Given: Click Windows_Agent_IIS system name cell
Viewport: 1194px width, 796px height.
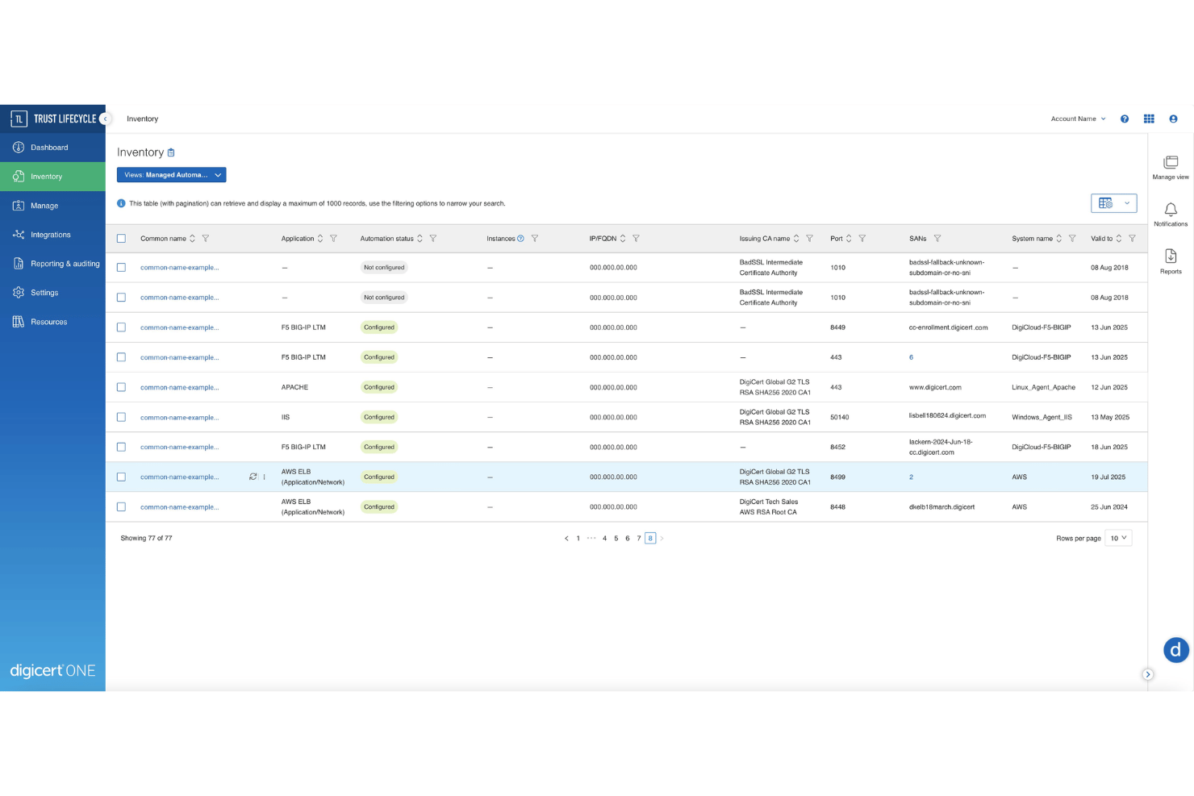Looking at the screenshot, I should 1042,417.
